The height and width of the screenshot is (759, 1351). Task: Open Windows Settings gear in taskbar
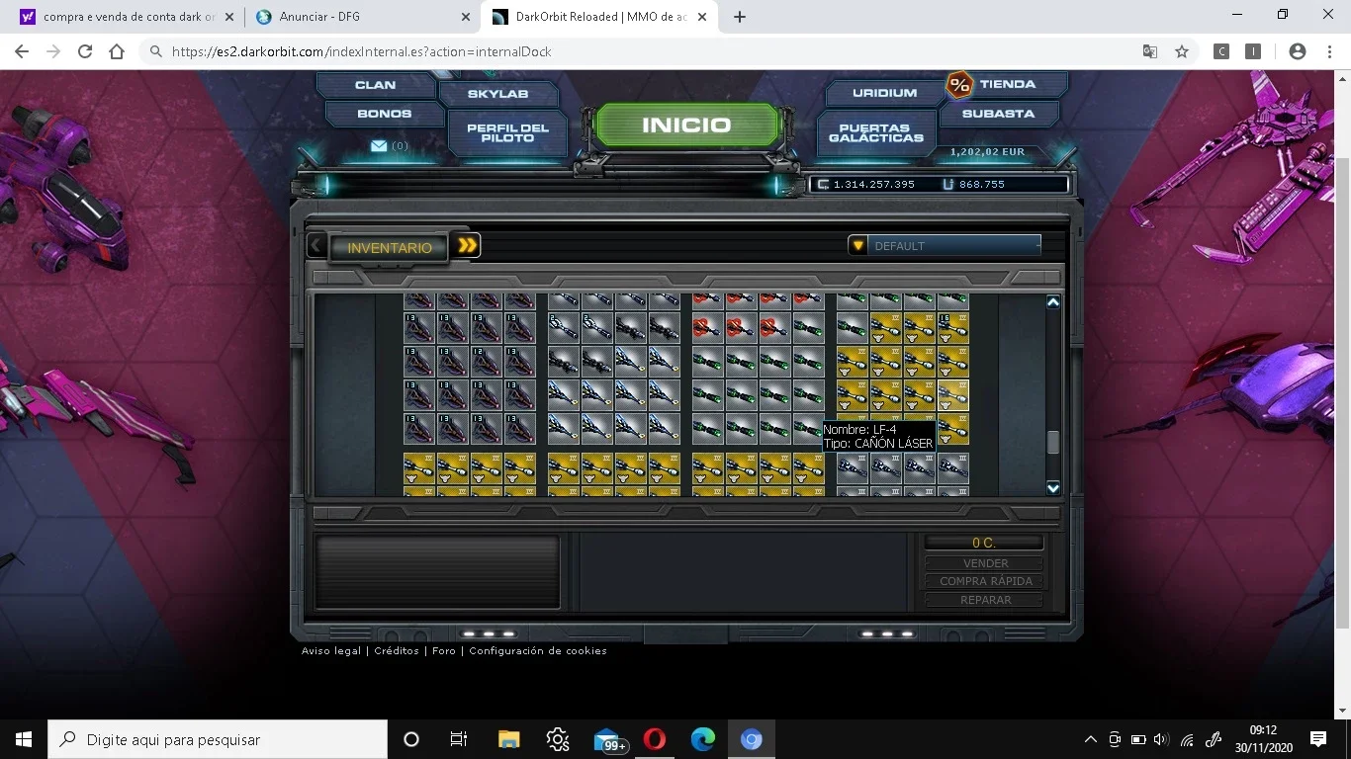(x=557, y=739)
